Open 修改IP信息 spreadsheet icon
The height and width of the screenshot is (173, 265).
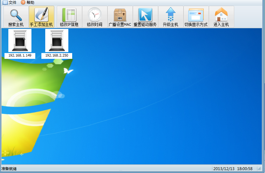point(69,15)
